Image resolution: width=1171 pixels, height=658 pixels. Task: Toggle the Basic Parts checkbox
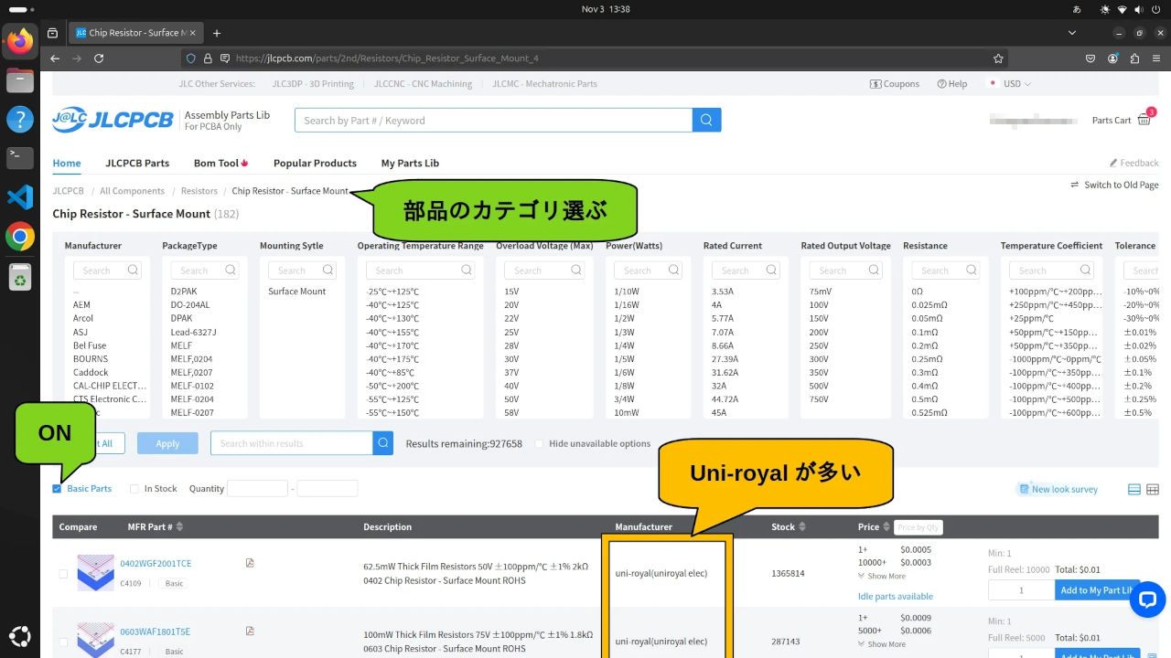(57, 489)
